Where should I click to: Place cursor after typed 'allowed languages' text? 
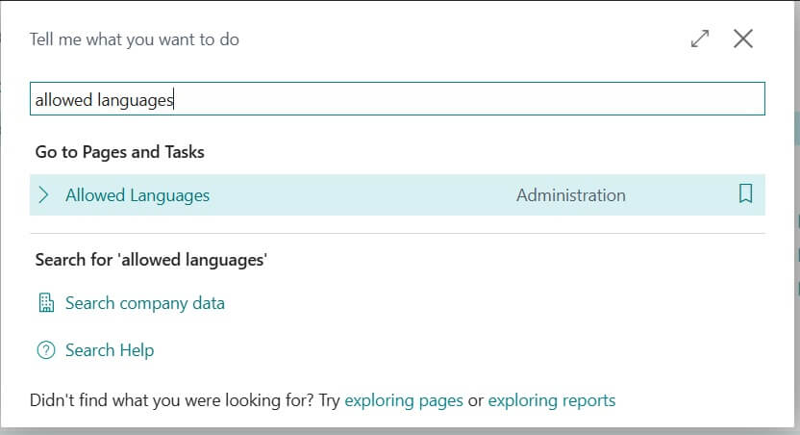click(x=174, y=99)
